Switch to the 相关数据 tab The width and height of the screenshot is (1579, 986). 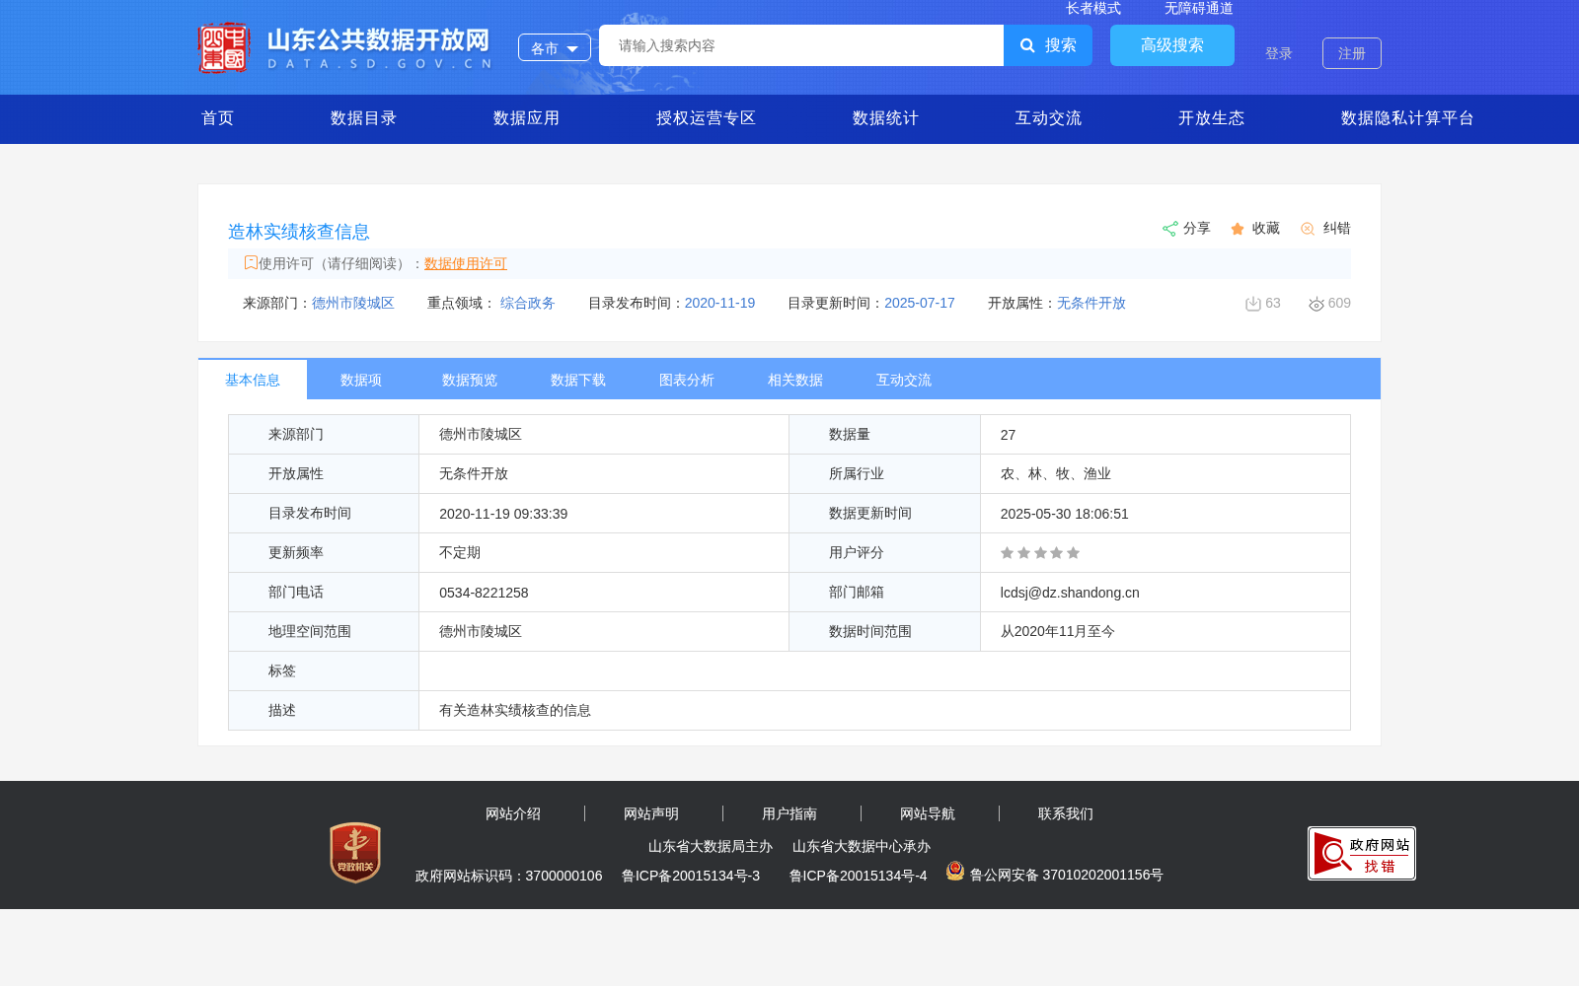[x=795, y=380]
